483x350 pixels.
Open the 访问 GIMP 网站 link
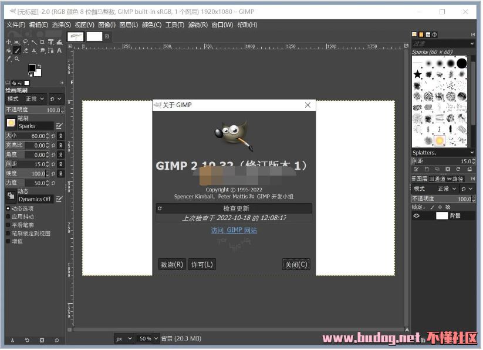pos(234,230)
